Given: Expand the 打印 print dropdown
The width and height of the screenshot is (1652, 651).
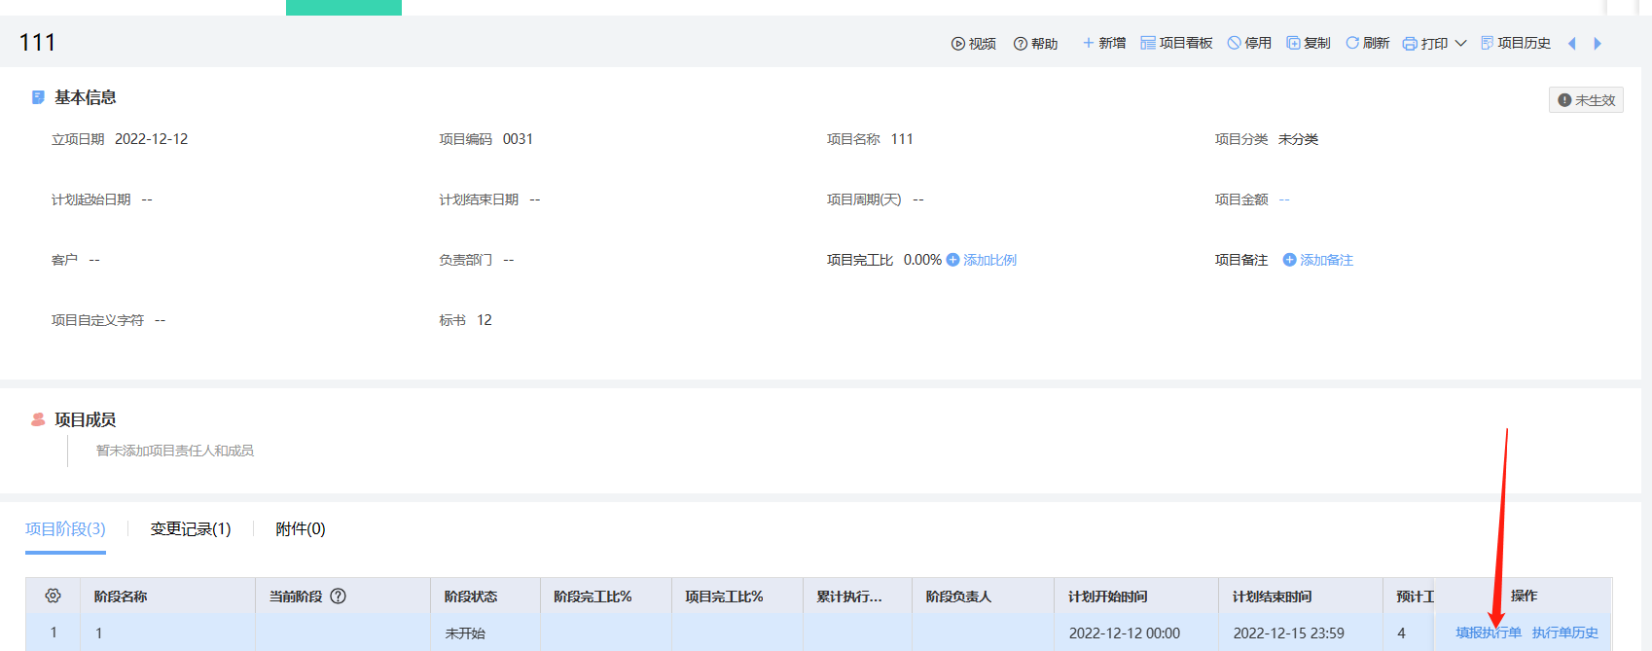Looking at the screenshot, I should (x=1460, y=43).
